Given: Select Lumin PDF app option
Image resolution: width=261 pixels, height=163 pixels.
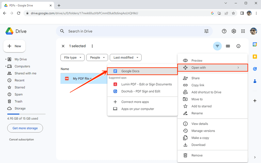Looking at the screenshot, I should click(142, 84).
